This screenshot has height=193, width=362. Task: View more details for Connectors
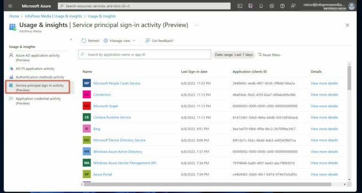pyautogui.click(x=324, y=94)
